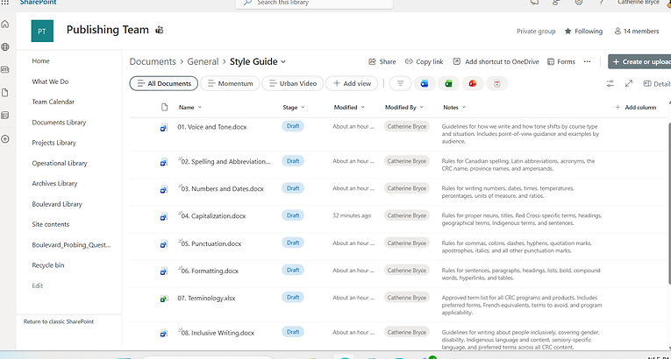Open the app launcher waffle icon

click(5, 2)
